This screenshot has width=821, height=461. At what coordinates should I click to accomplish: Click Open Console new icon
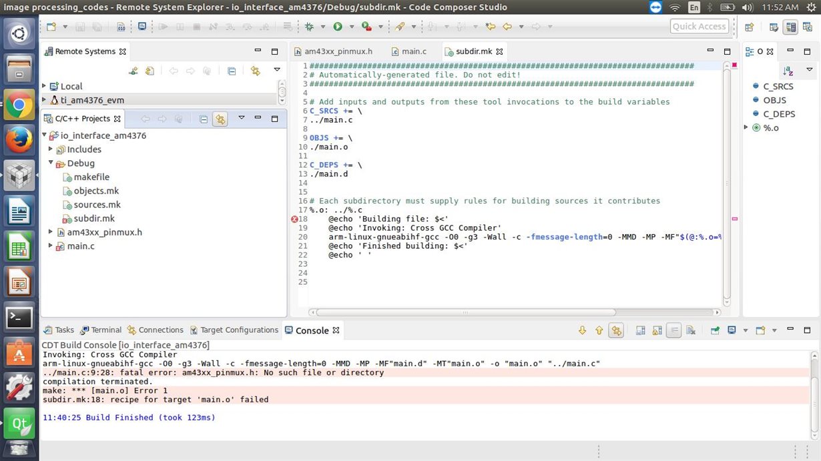click(761, 330)
